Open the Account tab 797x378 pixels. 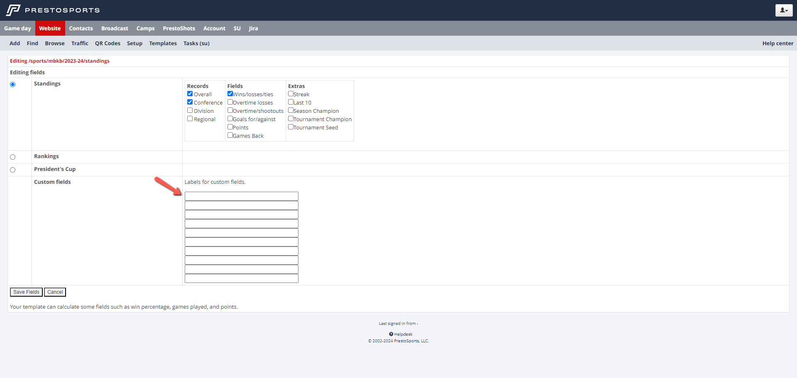214,28
